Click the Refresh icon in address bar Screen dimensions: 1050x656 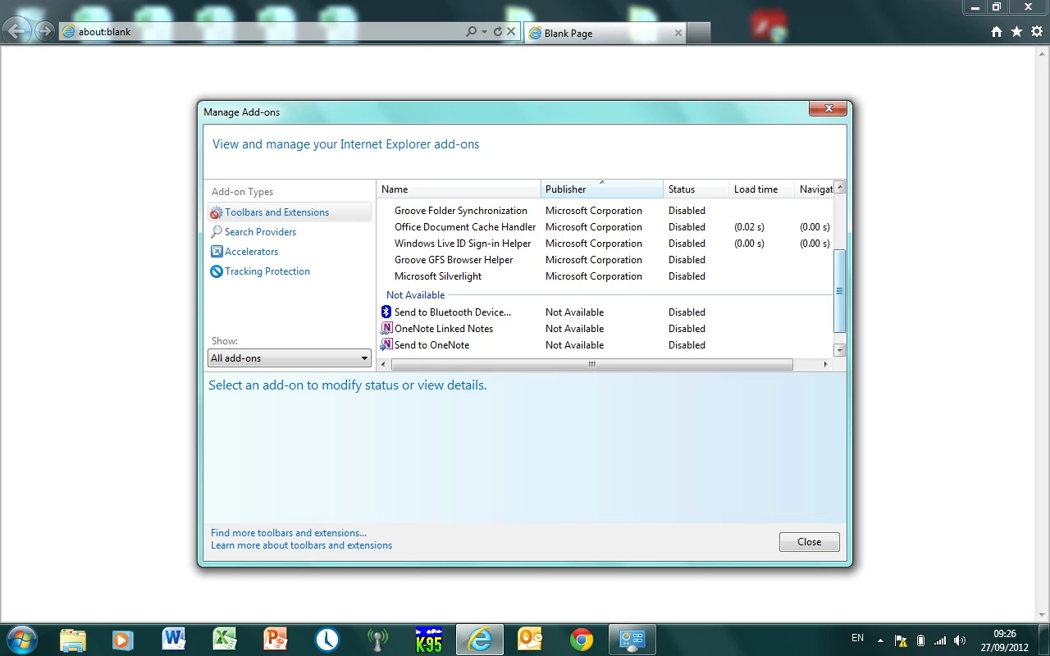pos(497,32)
